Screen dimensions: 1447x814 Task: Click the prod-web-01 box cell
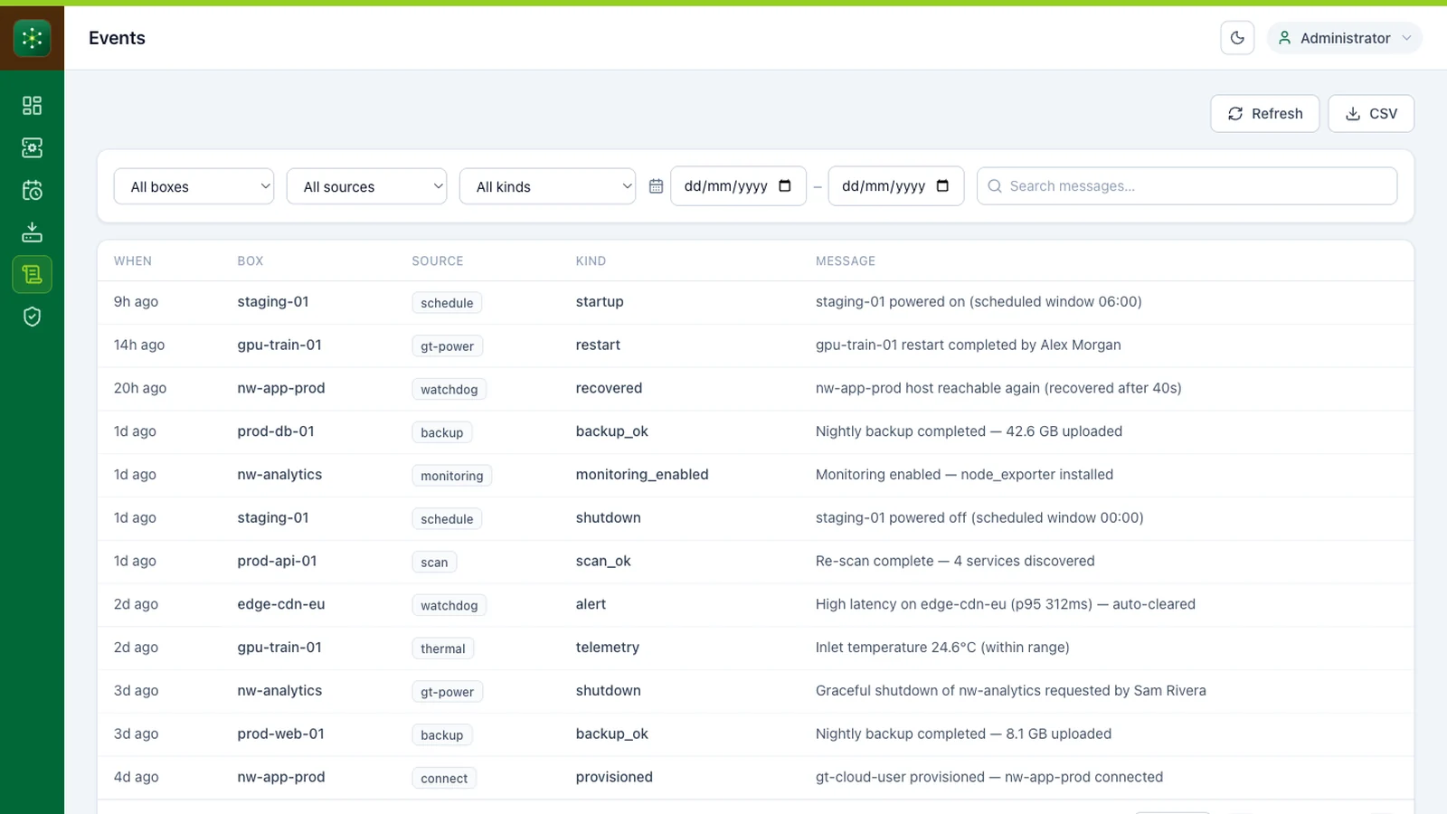(x=280, y=734)
